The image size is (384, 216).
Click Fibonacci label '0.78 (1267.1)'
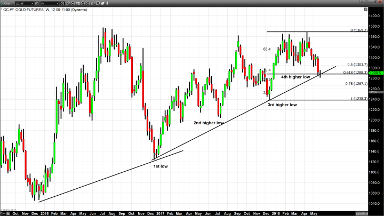(356, 84)
